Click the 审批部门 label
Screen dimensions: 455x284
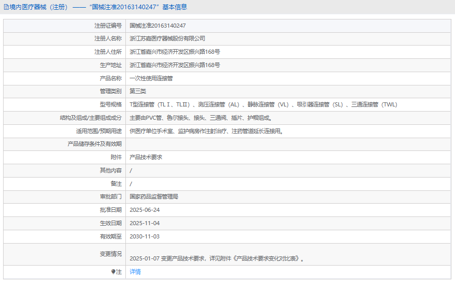(111, 196)
